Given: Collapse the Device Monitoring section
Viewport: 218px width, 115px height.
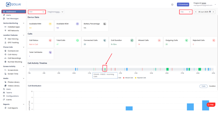Looking at the screenshot, I should point(23,23).
